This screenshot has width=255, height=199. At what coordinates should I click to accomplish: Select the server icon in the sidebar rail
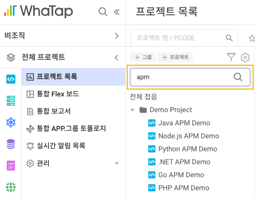(x=11, y=101)
